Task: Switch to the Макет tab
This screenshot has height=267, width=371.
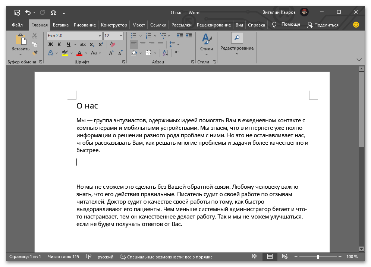Action: (139, 25)
